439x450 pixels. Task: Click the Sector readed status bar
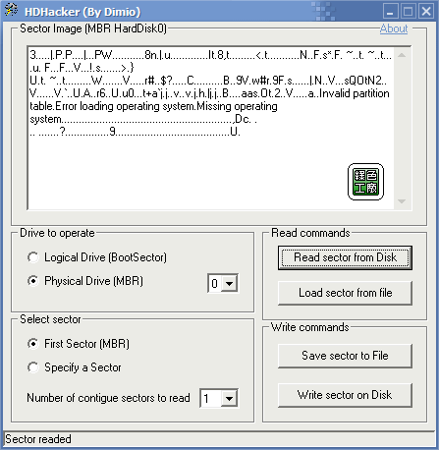point(219,439)
